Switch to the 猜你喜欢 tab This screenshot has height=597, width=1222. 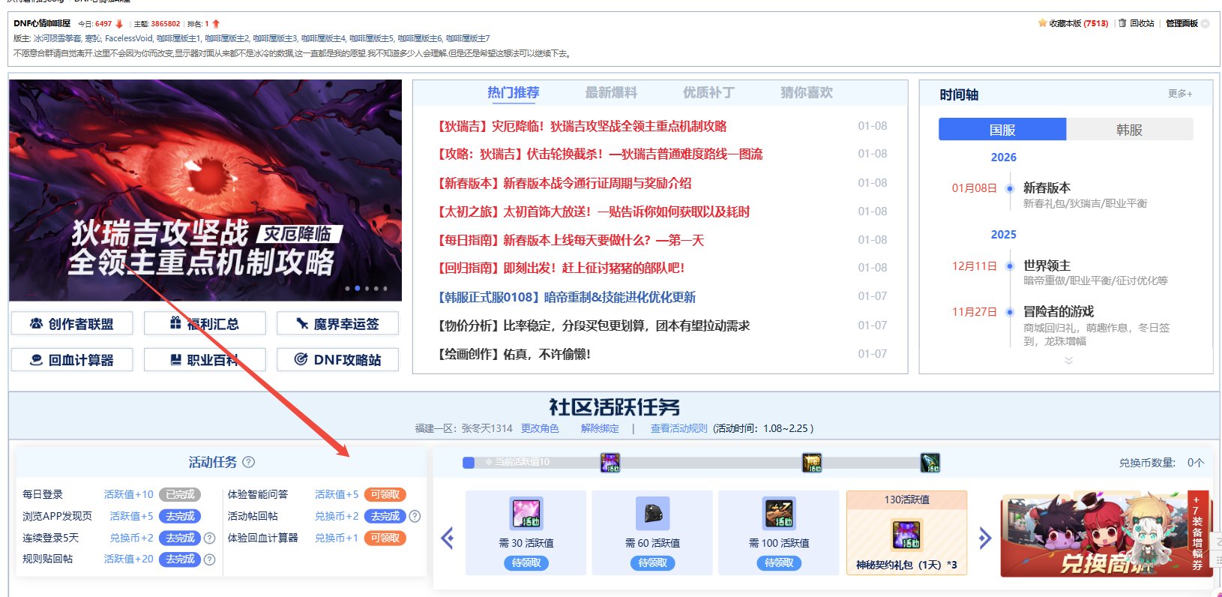coord(807,93)
